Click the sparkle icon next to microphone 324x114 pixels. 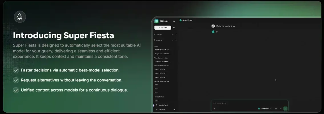tap(281, 108)
